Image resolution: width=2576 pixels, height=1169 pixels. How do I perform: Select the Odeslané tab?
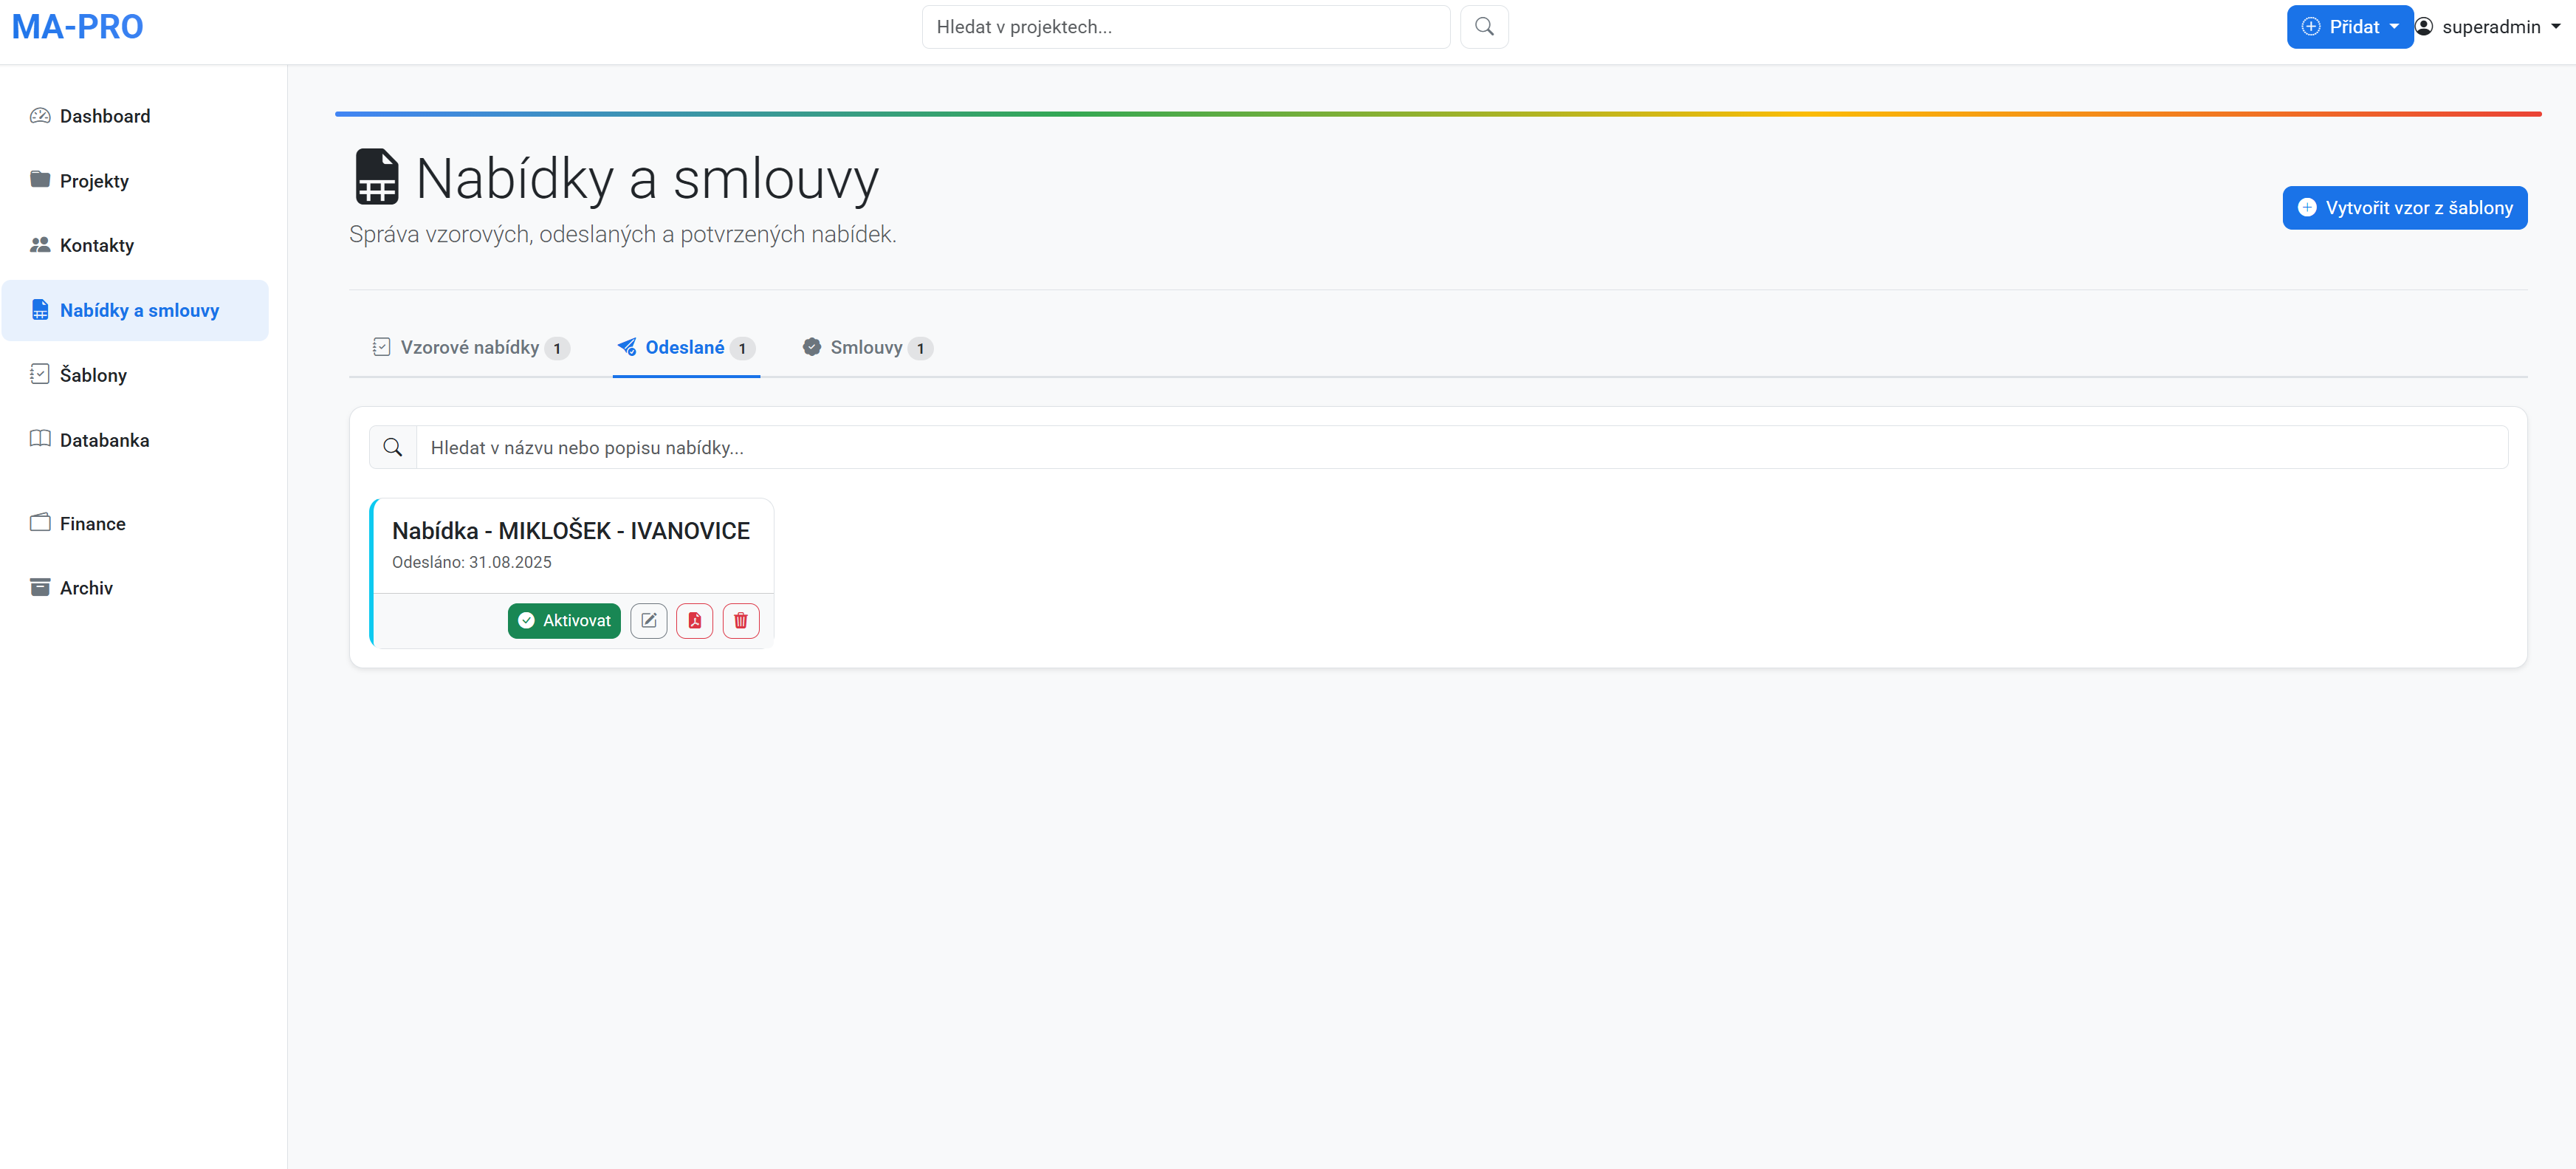(x=685, y=347)
